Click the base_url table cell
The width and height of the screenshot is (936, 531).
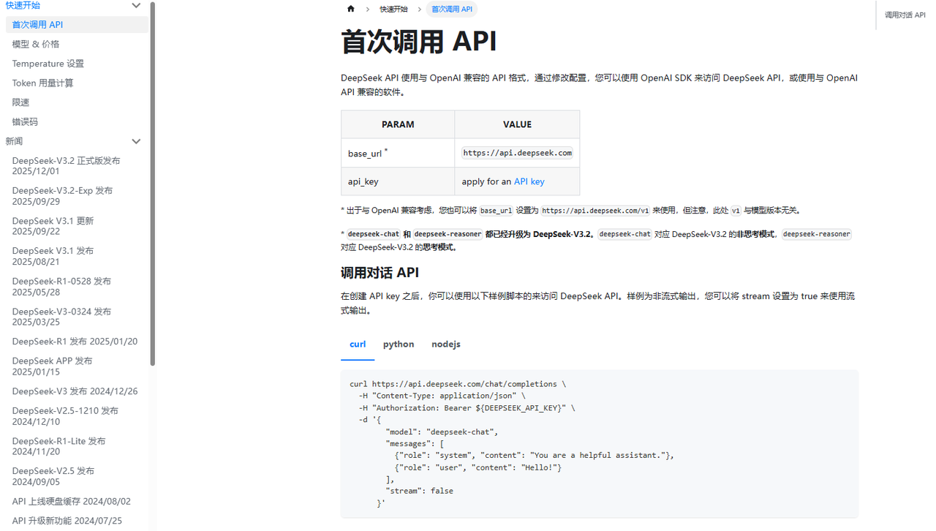pos(398,153)
